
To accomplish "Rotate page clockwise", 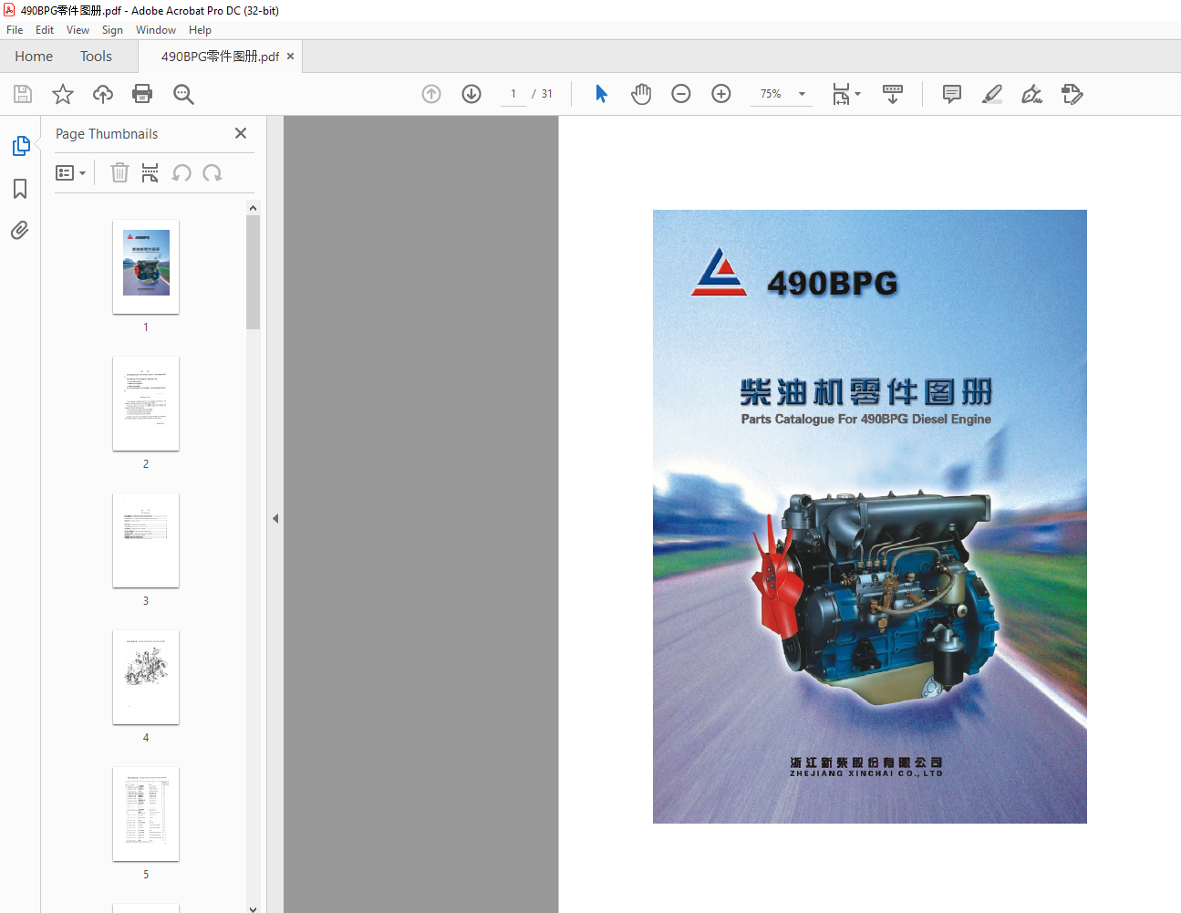I will tap(212, 172).
